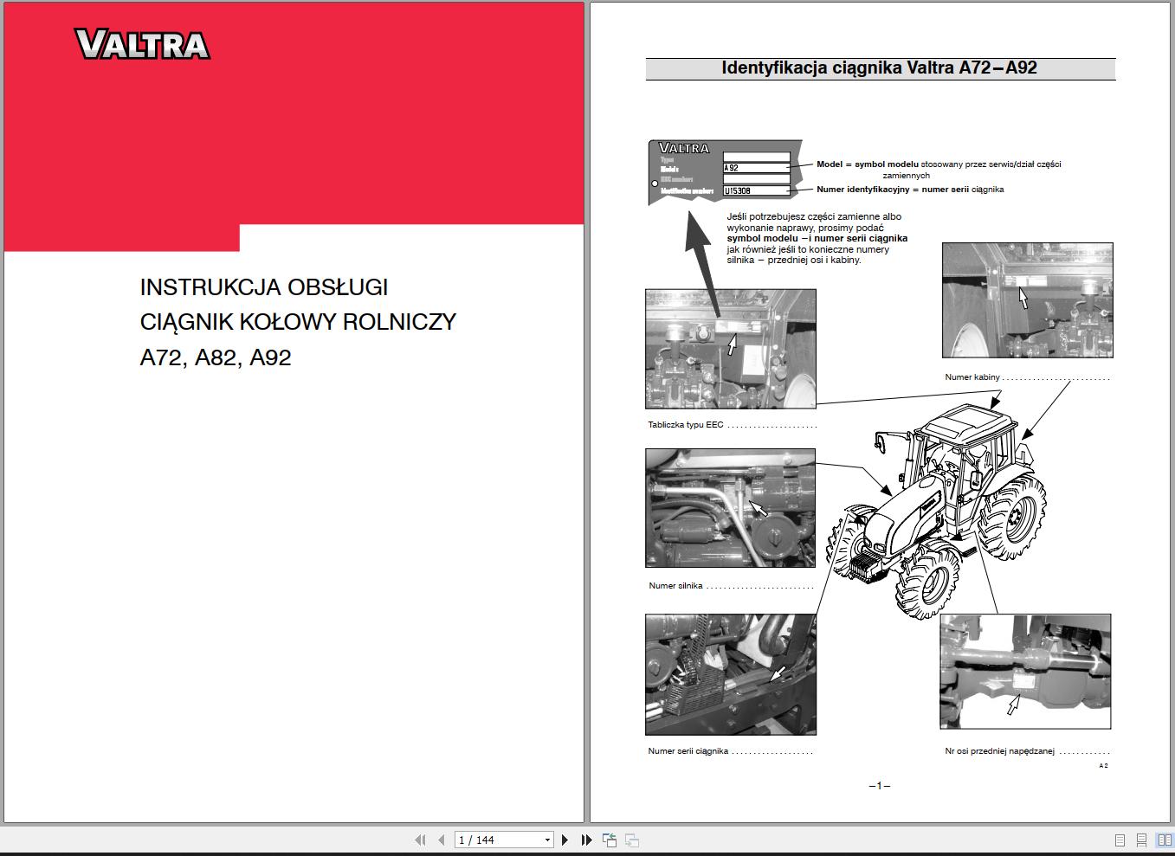Click the caption Nr osi przedniej napędzanej
Screen dimensions: 1175x856
click(1000, 751)
